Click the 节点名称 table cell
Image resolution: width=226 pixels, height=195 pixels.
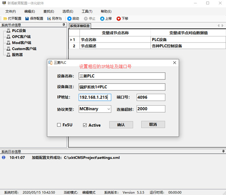(115, 40)
